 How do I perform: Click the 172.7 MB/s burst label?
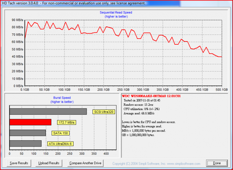[67, 122]
